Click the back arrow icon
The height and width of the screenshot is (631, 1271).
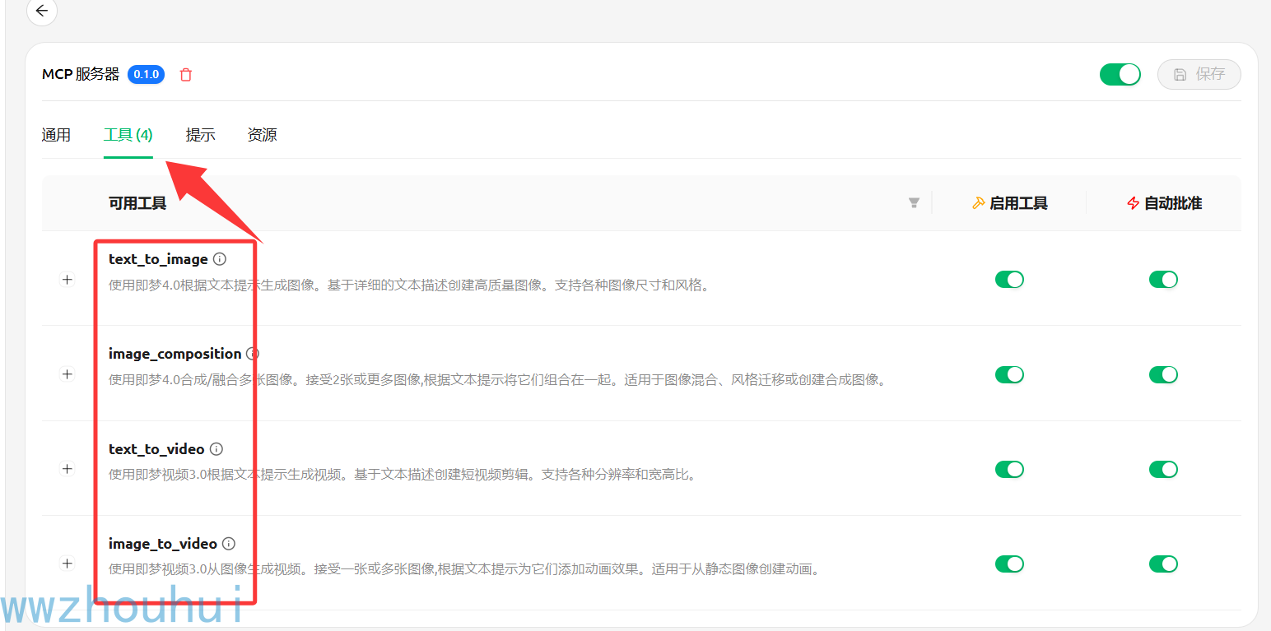click(x=42, y=12)
